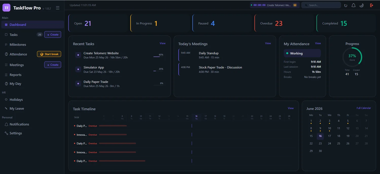Open View link in Task Timeline
This screenshot has width=380, height=174.
291,108
